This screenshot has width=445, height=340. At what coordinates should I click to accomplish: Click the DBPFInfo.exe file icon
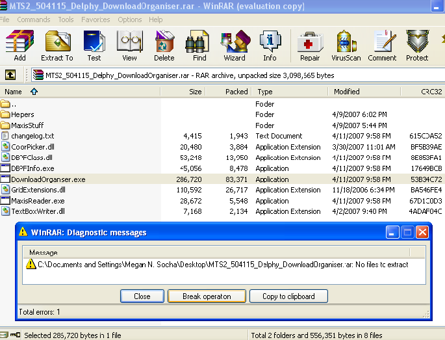coord(5,168)
